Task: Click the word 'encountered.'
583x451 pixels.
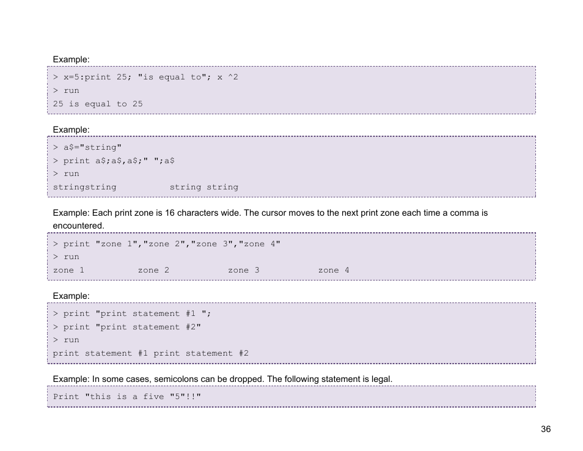Action: 78,226
